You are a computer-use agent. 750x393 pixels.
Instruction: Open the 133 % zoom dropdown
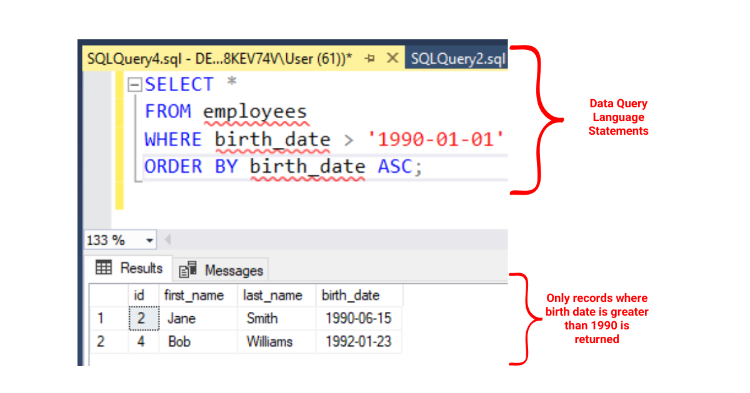tap(150, 240)
